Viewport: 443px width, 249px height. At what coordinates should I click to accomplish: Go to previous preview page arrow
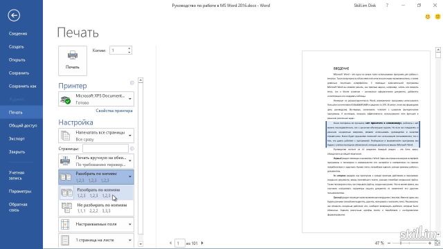[170, 243]
